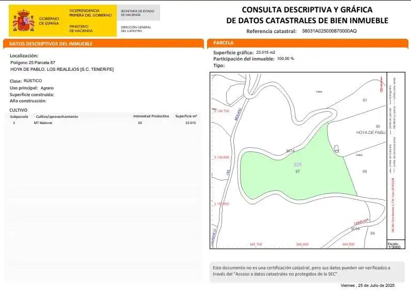Viewport: 411px width, 291px height.
Task: Click the disclaimer 'Este documento no es una certificación' box
Action: tap(307, 271)
